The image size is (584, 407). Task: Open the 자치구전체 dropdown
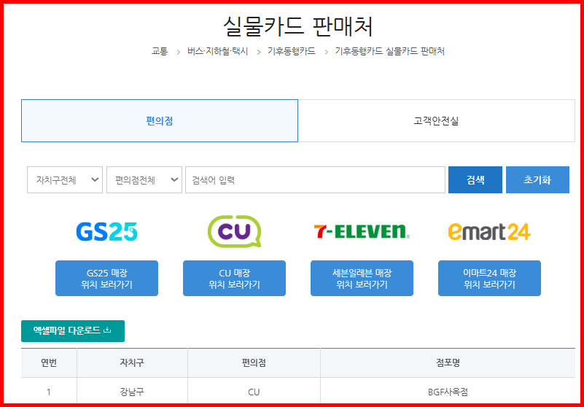65,180
